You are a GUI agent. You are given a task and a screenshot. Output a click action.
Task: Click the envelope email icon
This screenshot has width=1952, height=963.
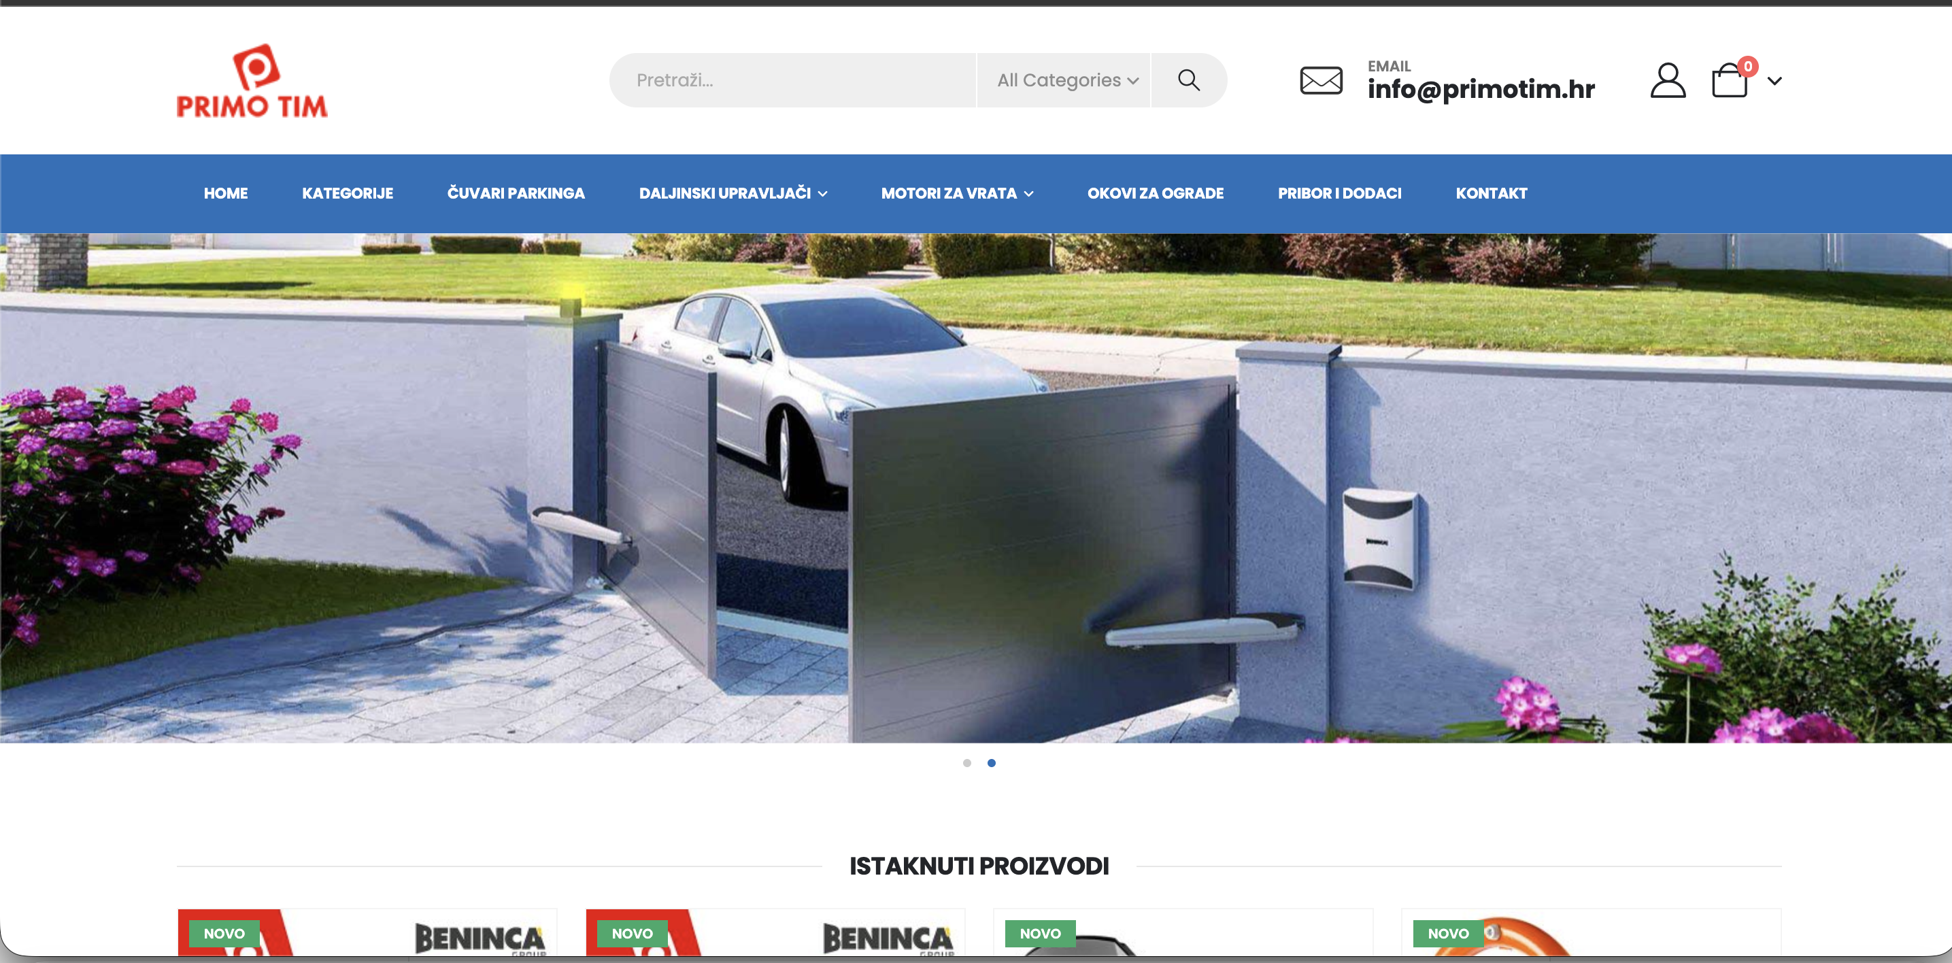coord(1321,80)
